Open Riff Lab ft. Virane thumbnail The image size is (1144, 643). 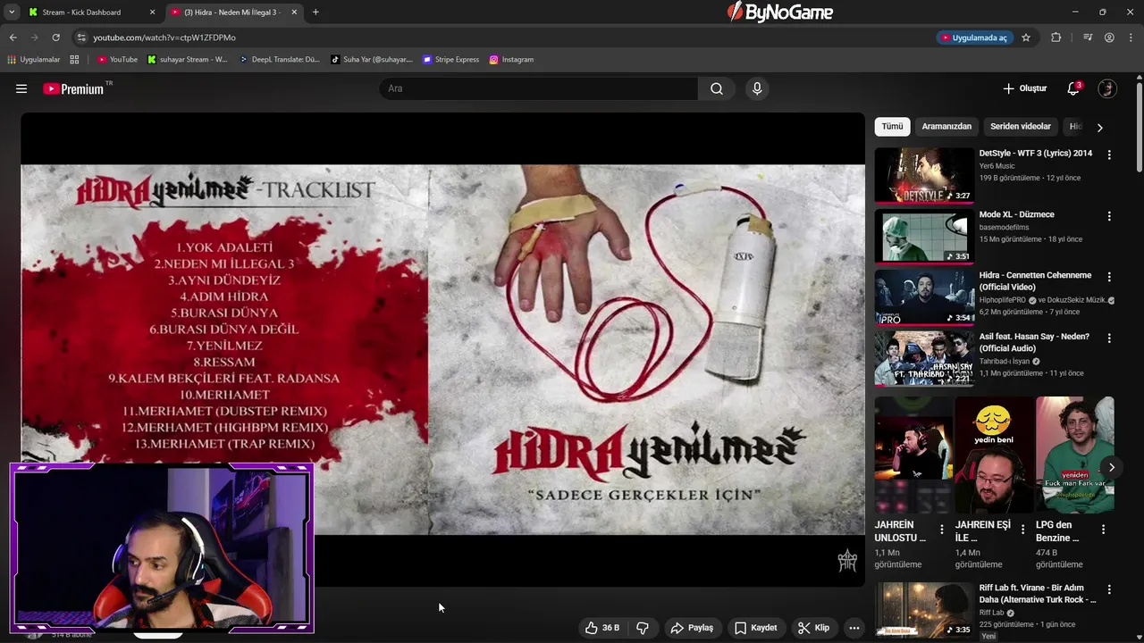[924, 609]
